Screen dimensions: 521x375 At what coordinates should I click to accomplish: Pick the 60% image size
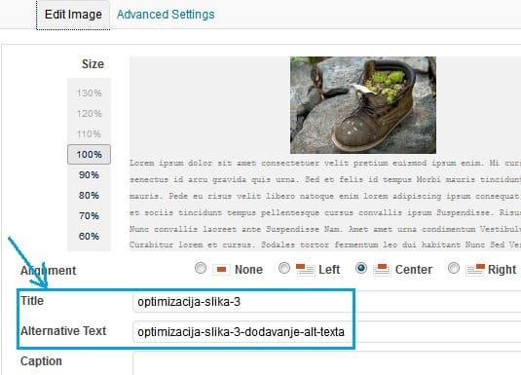(x=89, y=237)
